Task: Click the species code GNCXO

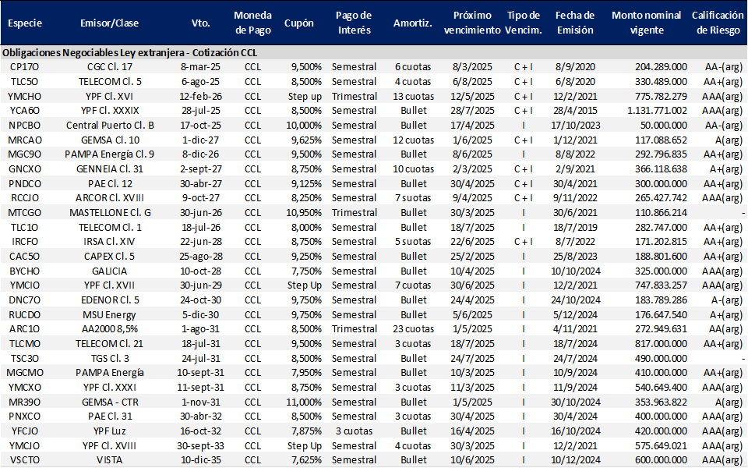Action: pos(24,169)
